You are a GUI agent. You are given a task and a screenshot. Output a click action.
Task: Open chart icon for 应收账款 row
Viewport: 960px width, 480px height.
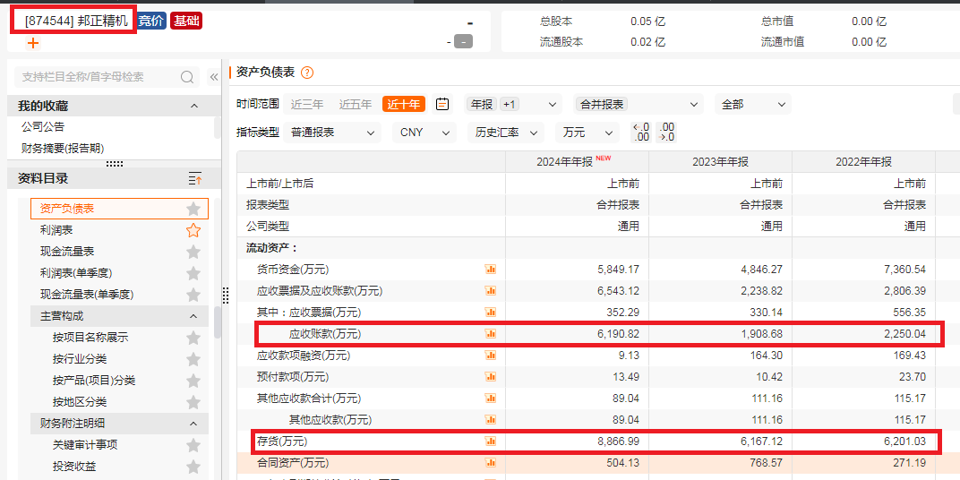[x=491, y=334]
